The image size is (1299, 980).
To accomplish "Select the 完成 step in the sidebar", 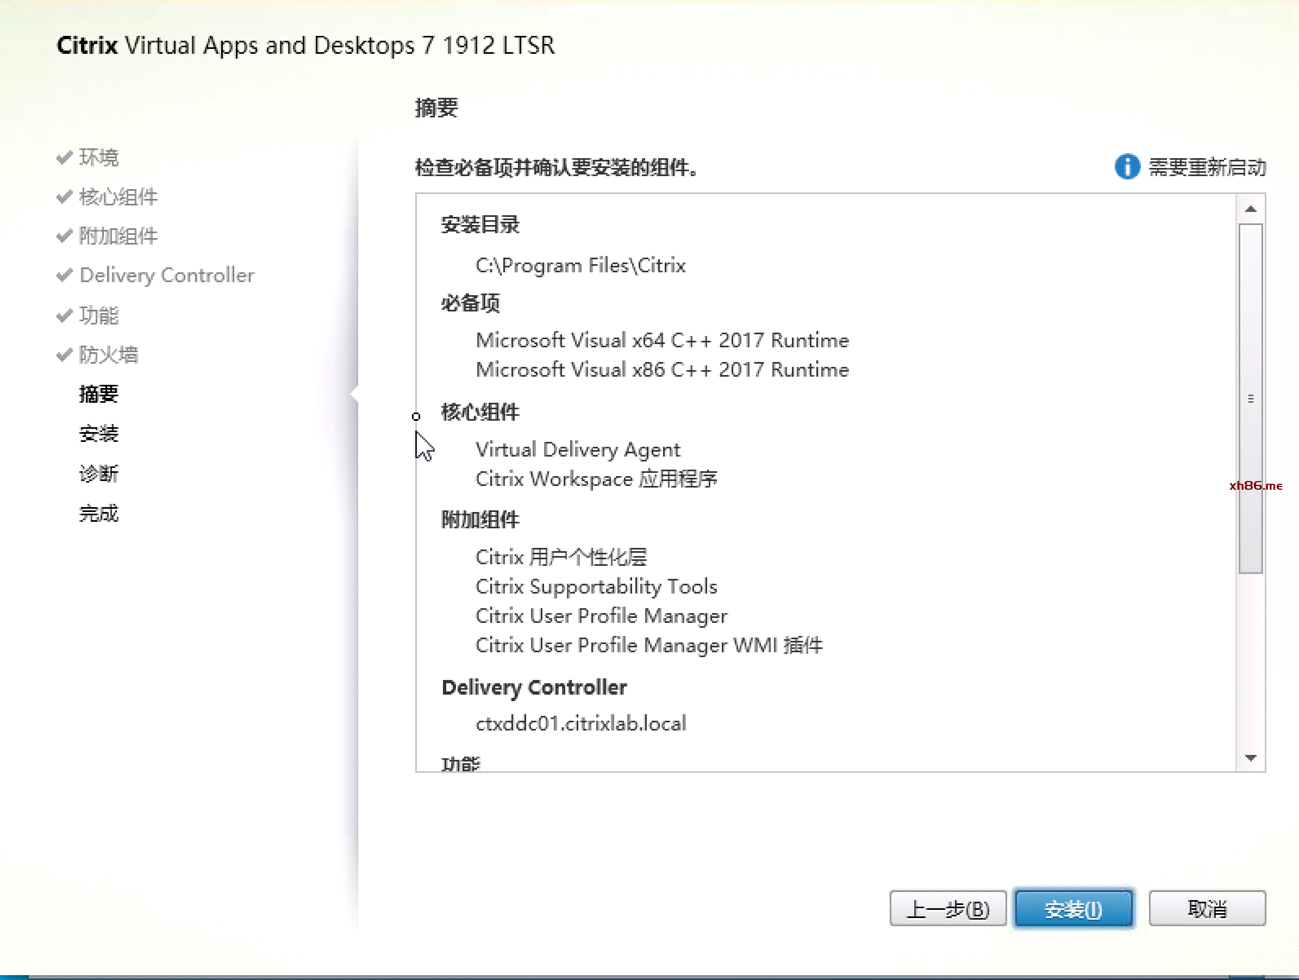I will (99, 513).
